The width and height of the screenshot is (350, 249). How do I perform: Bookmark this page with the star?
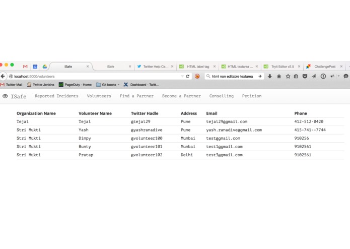tap(288, 77)
